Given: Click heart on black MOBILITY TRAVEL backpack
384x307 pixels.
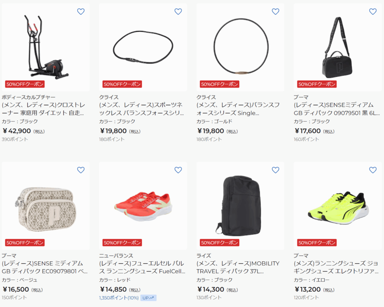Looking at the screenshot, I should [276, 170].
